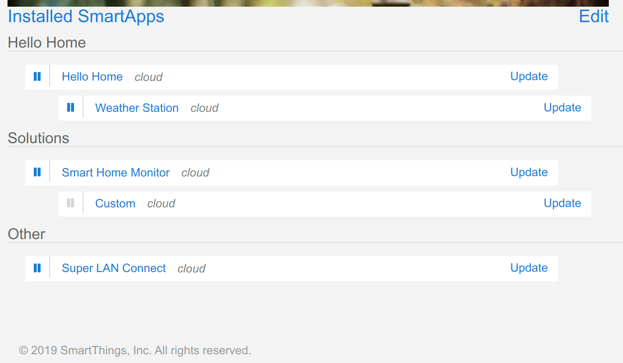Pause the Hello Home SmartApp
Screen dimensions: 623x363
coord(37,76)
